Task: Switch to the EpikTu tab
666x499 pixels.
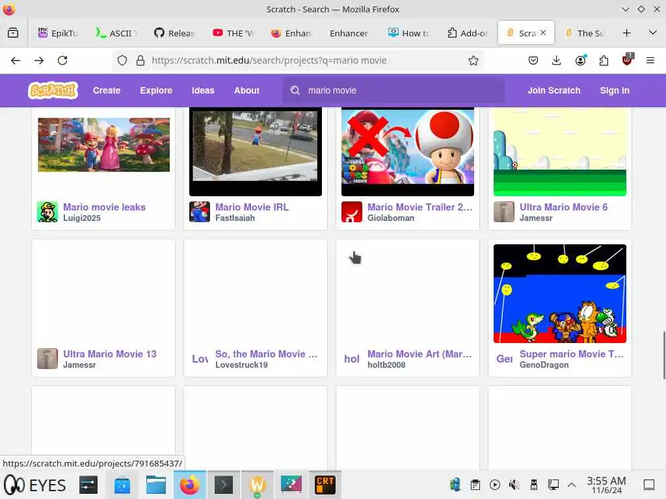Action: pyautogui.click(x=58, y=33)
